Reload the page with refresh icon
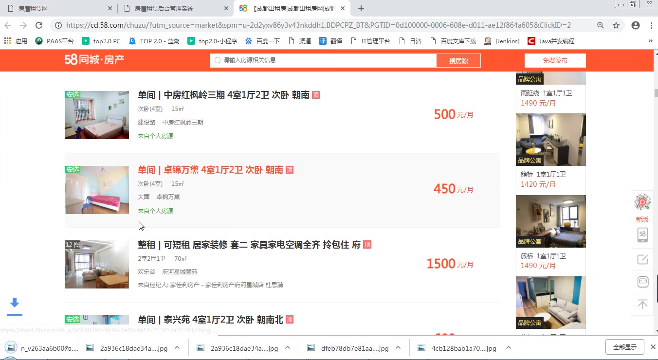Viewport: 658px width, 360px height. pos(39,25)
